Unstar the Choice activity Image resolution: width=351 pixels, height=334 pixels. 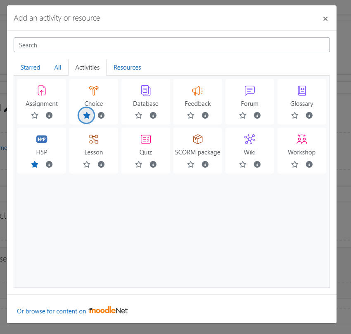(x=86, y=115)
